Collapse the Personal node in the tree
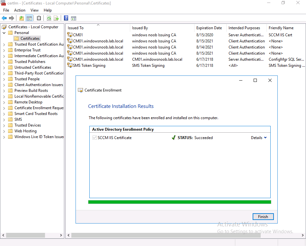This screenshot has width=306, height=246. pos(4,33)
